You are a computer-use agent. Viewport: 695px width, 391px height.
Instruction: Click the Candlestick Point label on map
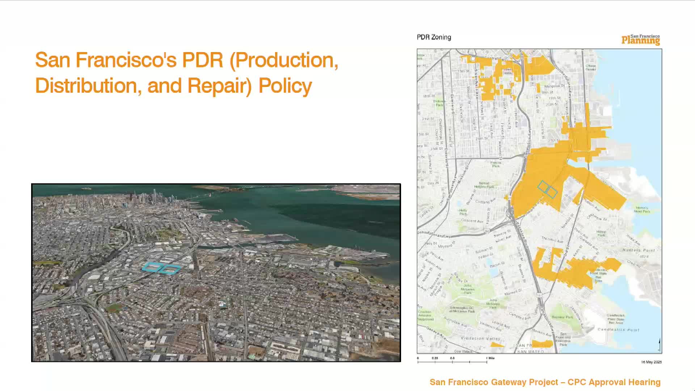pos(618,330)
